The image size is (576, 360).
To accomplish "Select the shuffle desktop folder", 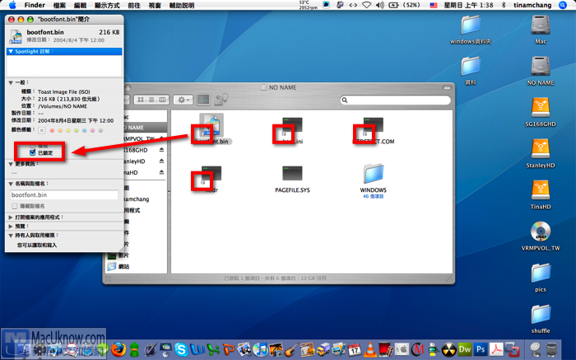I will point(541,315).
